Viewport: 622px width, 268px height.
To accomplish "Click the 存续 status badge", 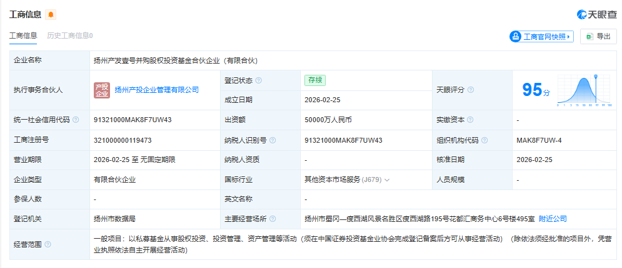I will pyautogui.click(x=314, y=80).
